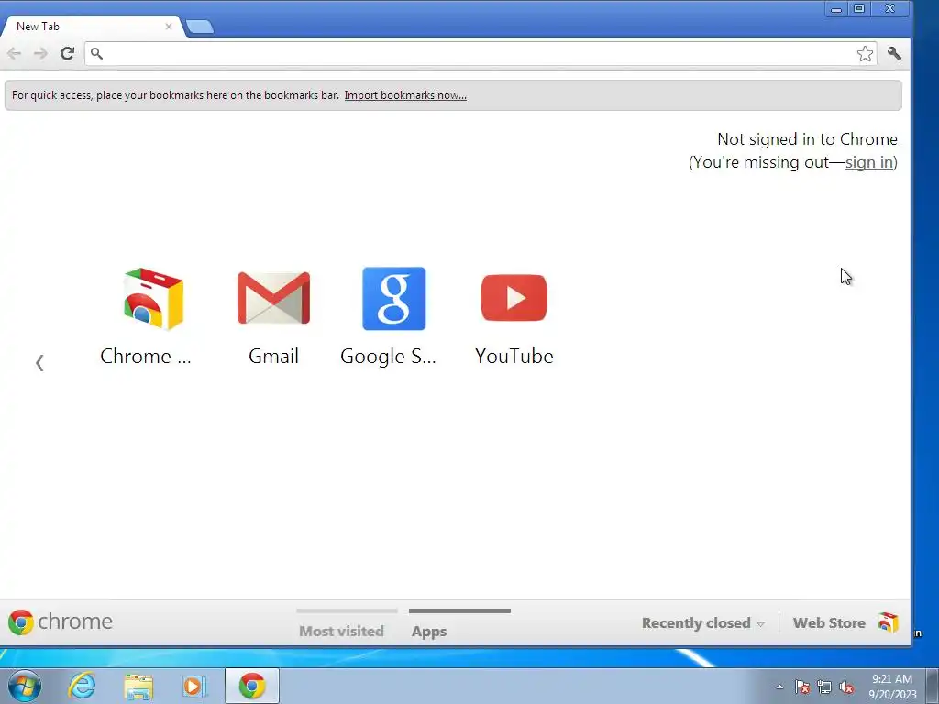
Task: Open a new tab with the tab button
Action: tap(199, 27)
